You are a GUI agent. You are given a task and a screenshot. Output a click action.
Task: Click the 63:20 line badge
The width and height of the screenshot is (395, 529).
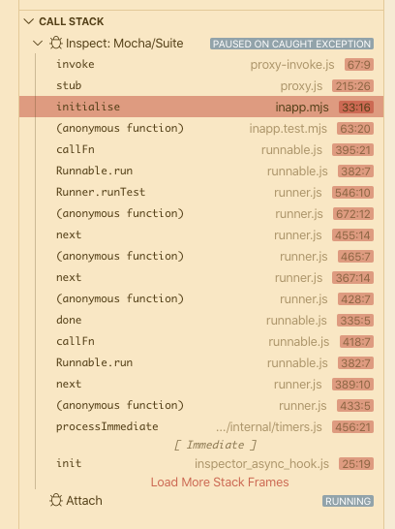[x=355, y=129]
